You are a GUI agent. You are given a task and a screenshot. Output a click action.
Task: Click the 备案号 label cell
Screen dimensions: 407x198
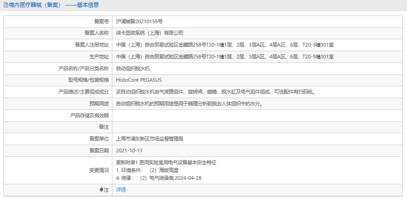point(58,21)
